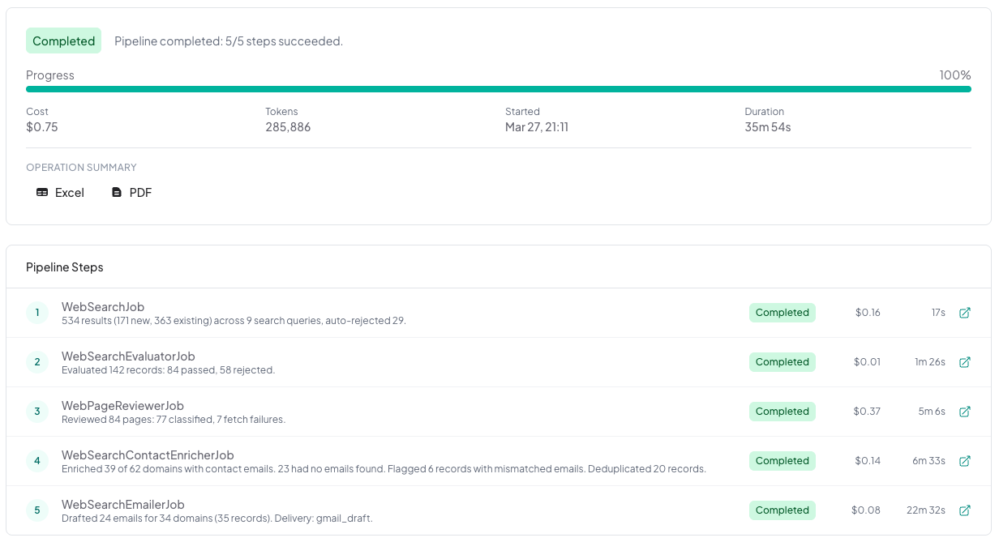Open WebSearchEmailerJob via its external link icon
Screen dimensions: 999x542
coord(965,510)
